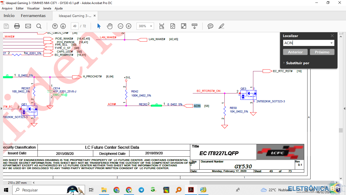
Task: Click the page number field
Action: coord(74,26)
